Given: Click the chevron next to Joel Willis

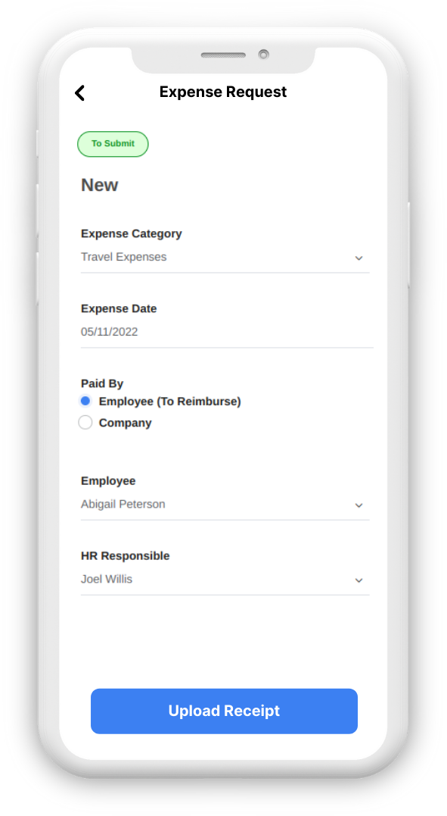Looking at the screenshot, I should pyautogui.click(x=359, y=580).
